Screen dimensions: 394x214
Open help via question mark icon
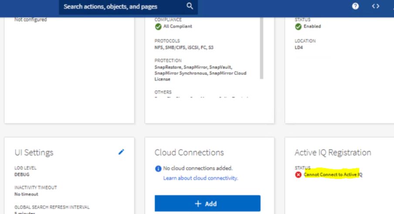pos(356,6)
